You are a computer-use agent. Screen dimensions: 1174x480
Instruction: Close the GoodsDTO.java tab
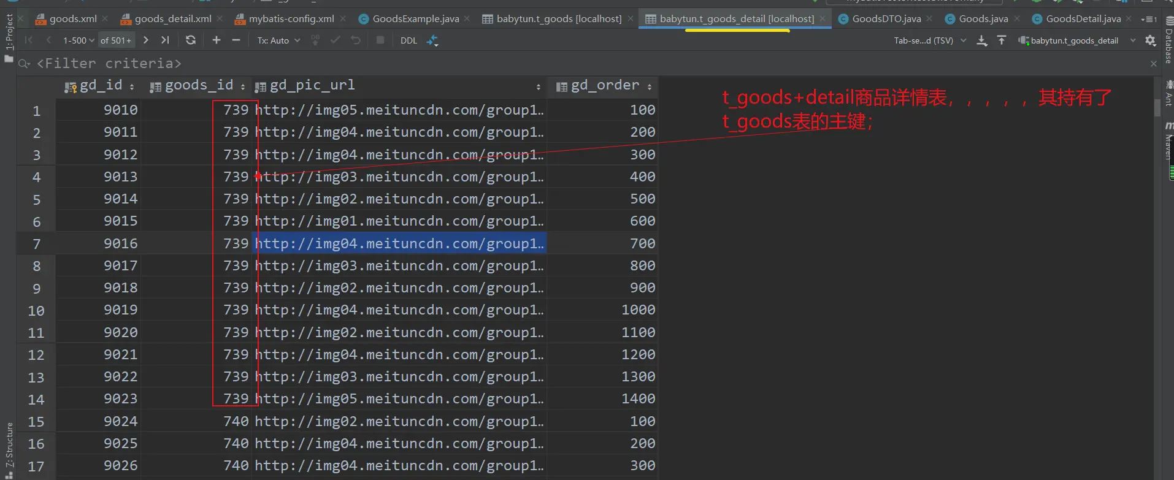pos(929,19)
